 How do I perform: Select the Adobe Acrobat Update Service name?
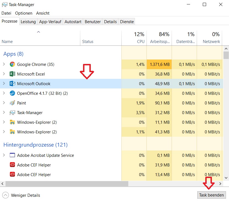46,155
